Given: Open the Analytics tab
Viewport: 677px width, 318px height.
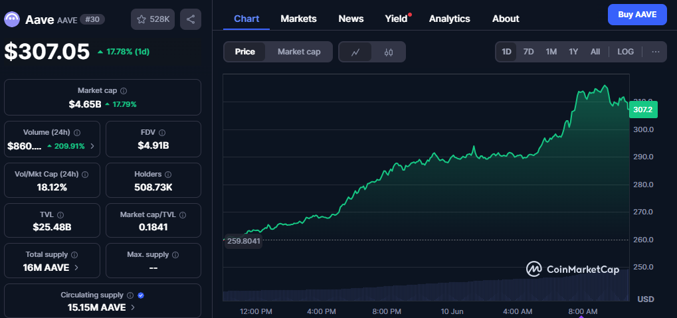Looking at the screenshot, I should [450, 19].
